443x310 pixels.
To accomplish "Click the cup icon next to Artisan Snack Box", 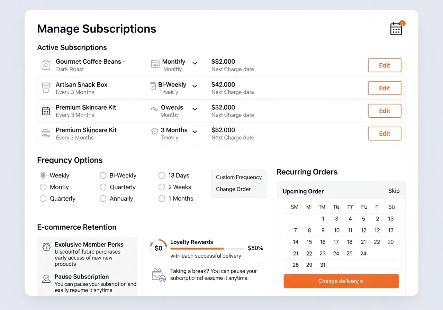I will 46,88.
